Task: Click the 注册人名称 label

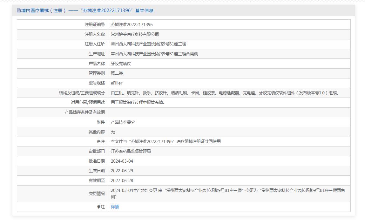Action: [x=95, y=34]
